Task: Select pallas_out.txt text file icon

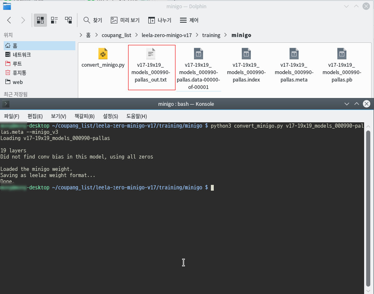Action: [151, 54]
